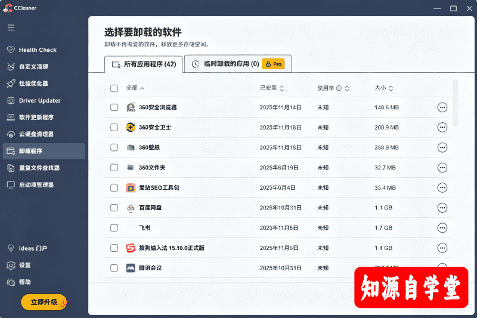The height and width of the screenshot is (318, 477).
Task: Tick checkbox for 搜狗输入法
Action: pos(114,248)
